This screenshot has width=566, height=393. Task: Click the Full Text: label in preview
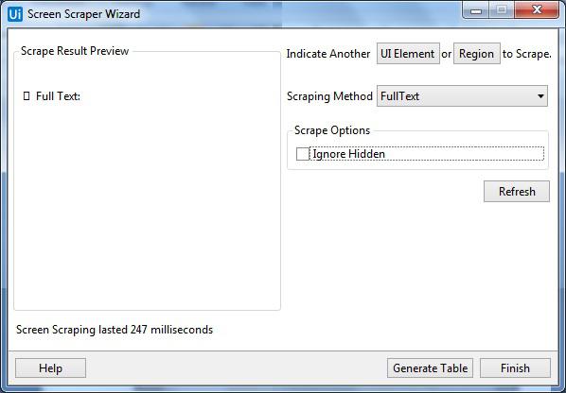[58, 96]
